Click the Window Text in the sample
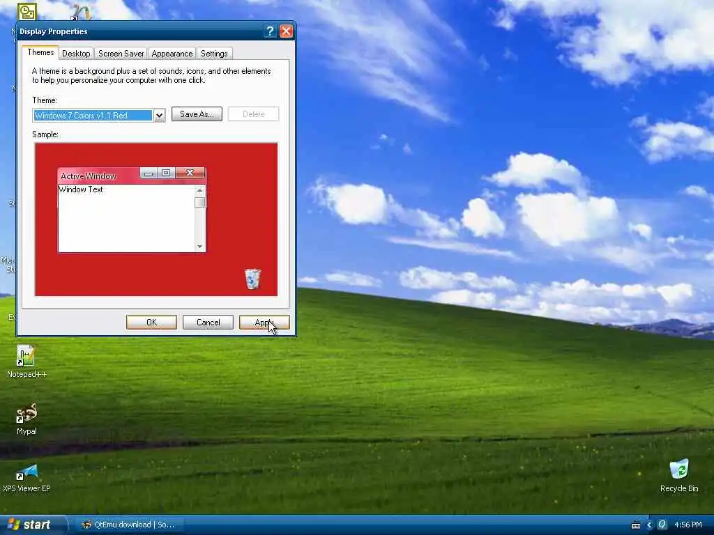714x535 pixels. (81, 189)
